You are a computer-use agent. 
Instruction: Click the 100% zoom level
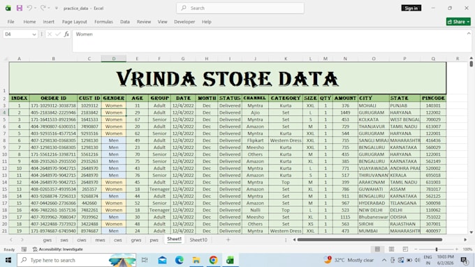pyautogui.click(x=467, y=249)
